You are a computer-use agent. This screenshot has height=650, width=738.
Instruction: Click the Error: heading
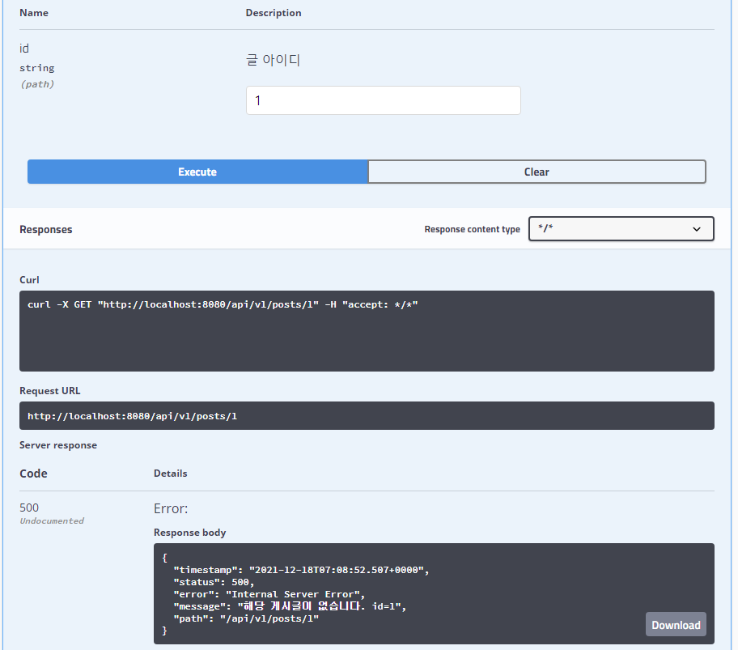click(171, 508)
